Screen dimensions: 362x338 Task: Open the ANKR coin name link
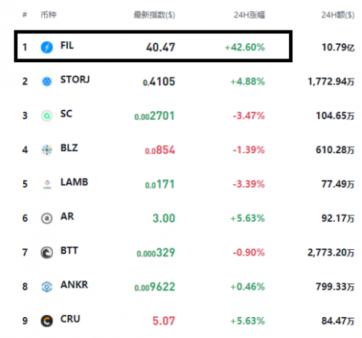click(x=74, y=285)
